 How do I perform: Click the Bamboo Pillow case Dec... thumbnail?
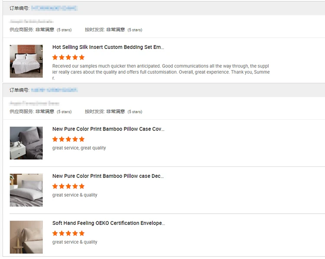coord(26,190)
